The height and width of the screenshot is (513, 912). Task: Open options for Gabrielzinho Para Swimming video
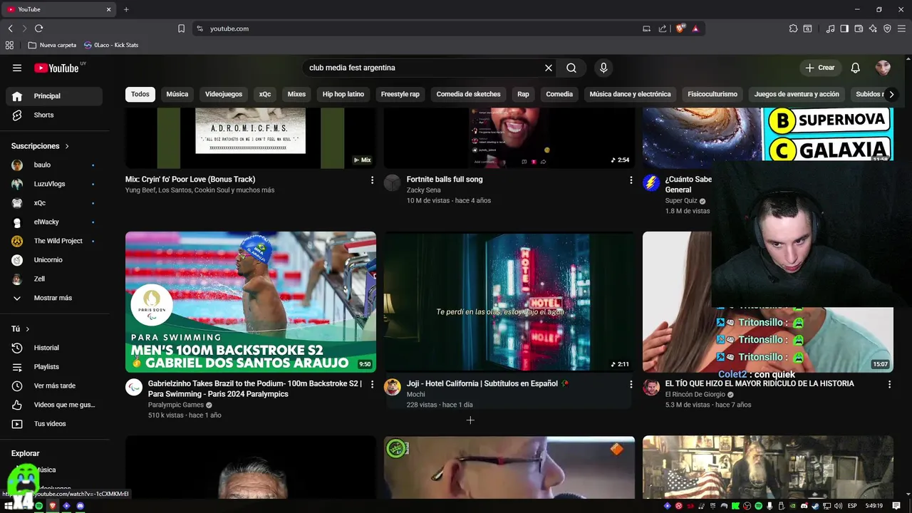pos(372,384)
